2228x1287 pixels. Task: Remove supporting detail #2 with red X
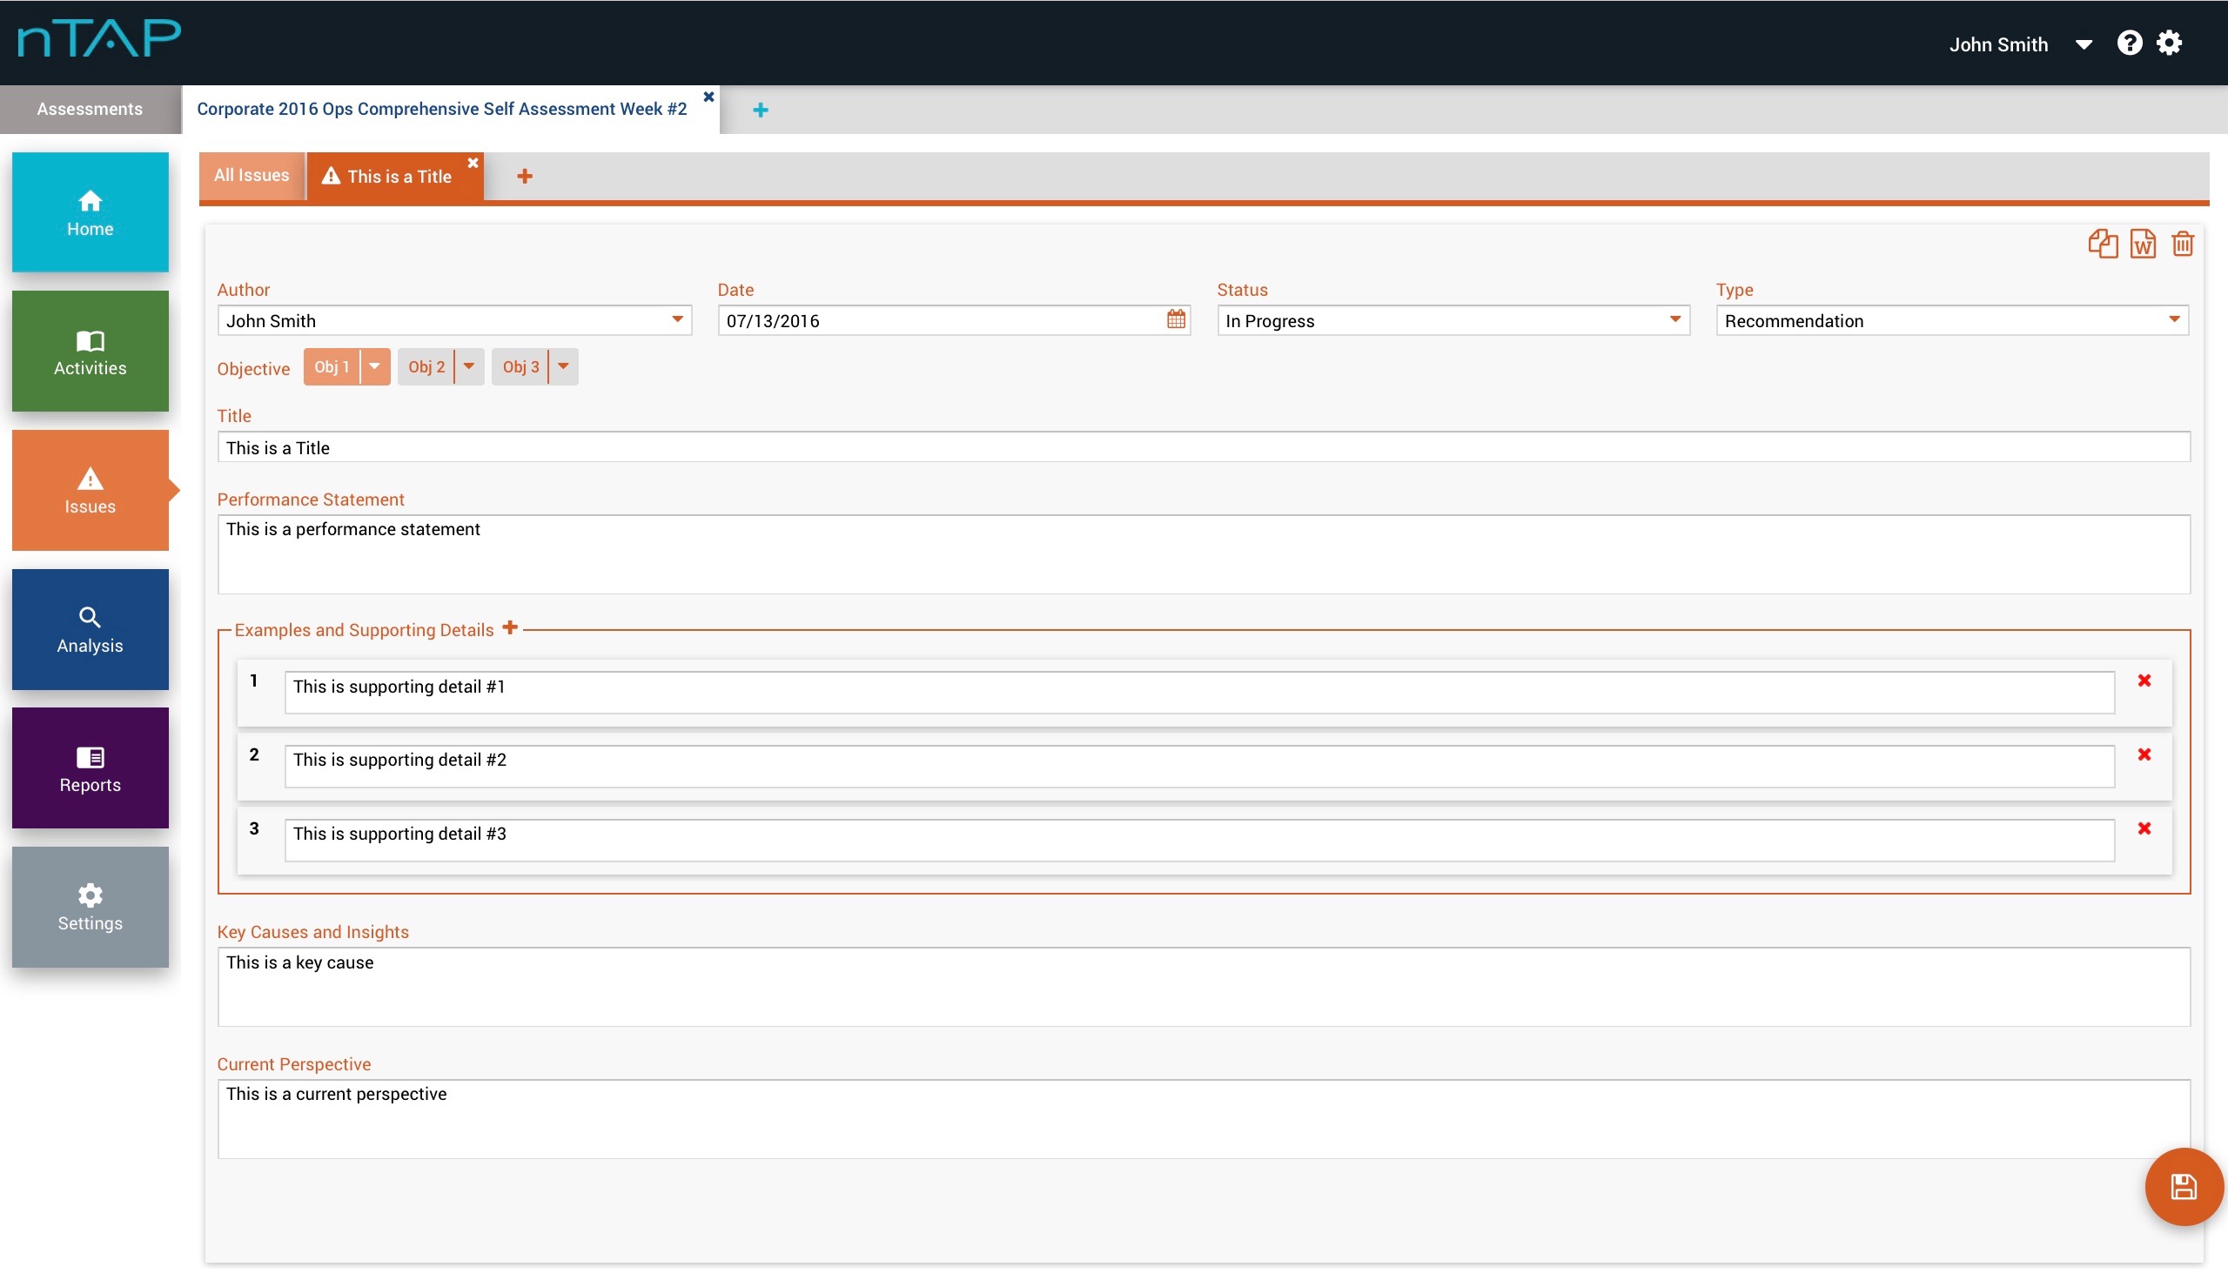click(2144, 754)
